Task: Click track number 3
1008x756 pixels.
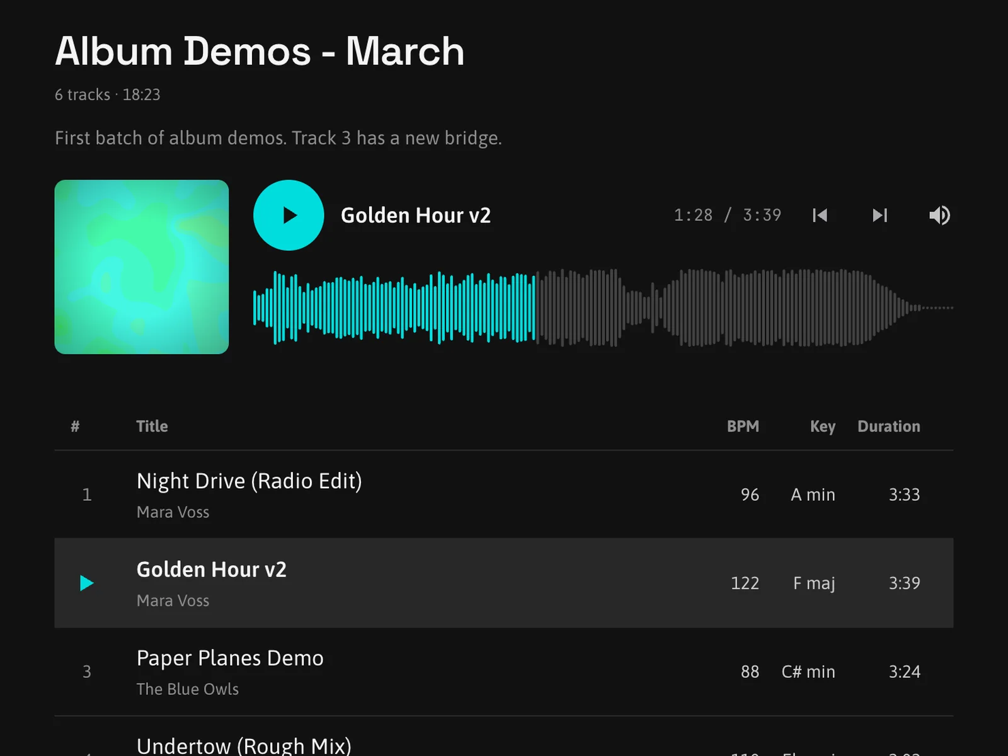Action: (87, 672)
